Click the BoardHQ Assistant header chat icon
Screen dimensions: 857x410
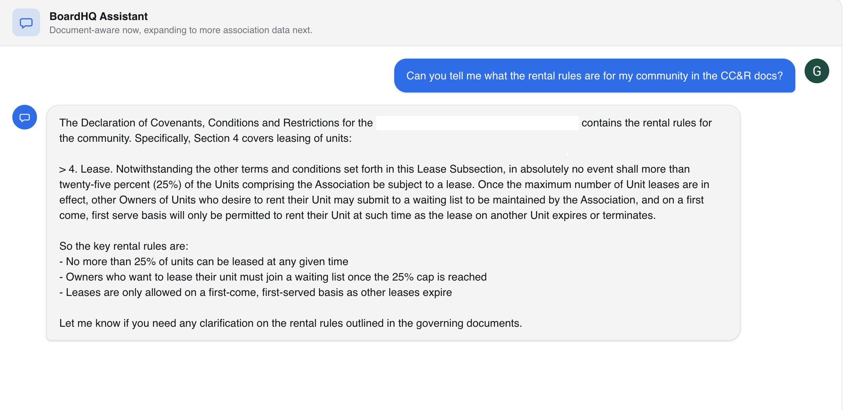click(x=26, y=23)
